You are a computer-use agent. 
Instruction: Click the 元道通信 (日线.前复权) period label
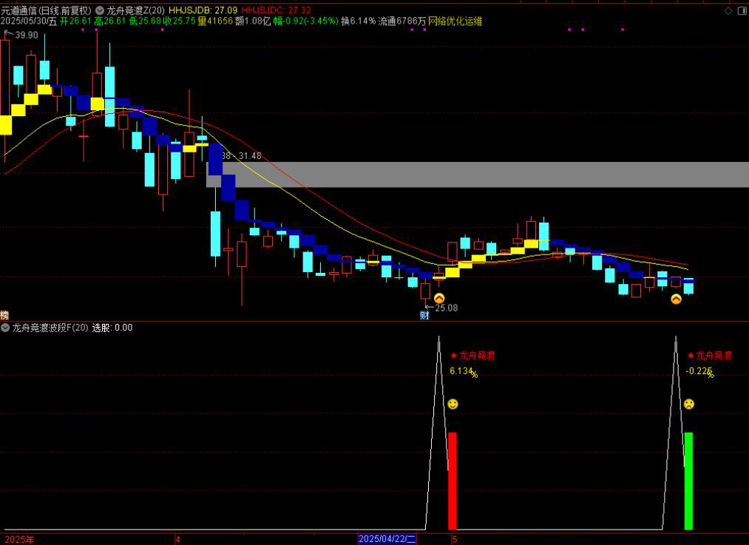point(47,11)
